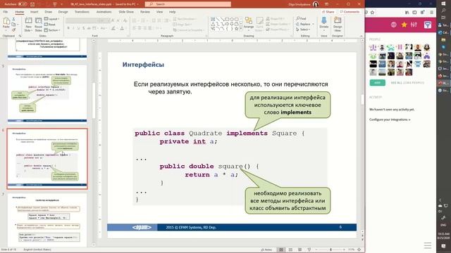
Task: Click the text highlight color swatch
Action: coord(113,28)
